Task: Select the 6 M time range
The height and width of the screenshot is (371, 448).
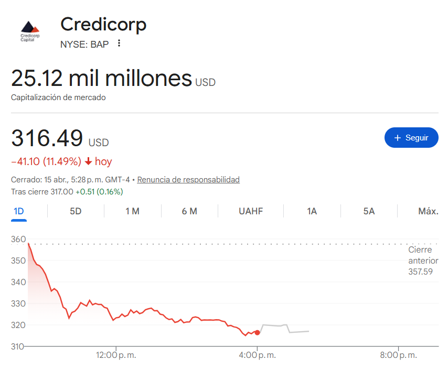Action: point(189,211)
